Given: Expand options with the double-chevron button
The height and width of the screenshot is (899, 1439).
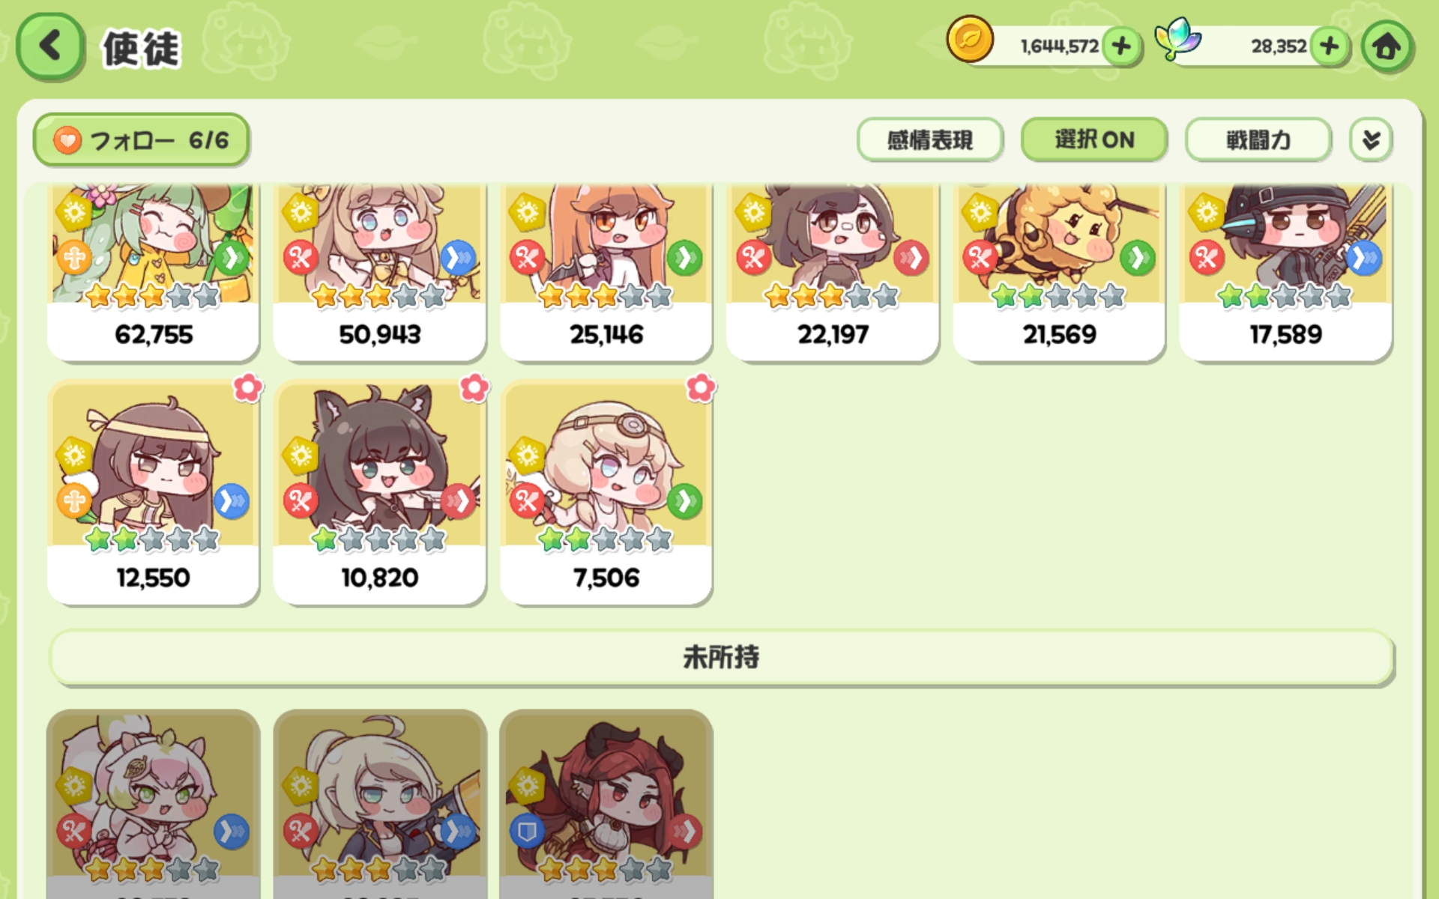Looking at the screenshot, I should tap(1371, 139).
